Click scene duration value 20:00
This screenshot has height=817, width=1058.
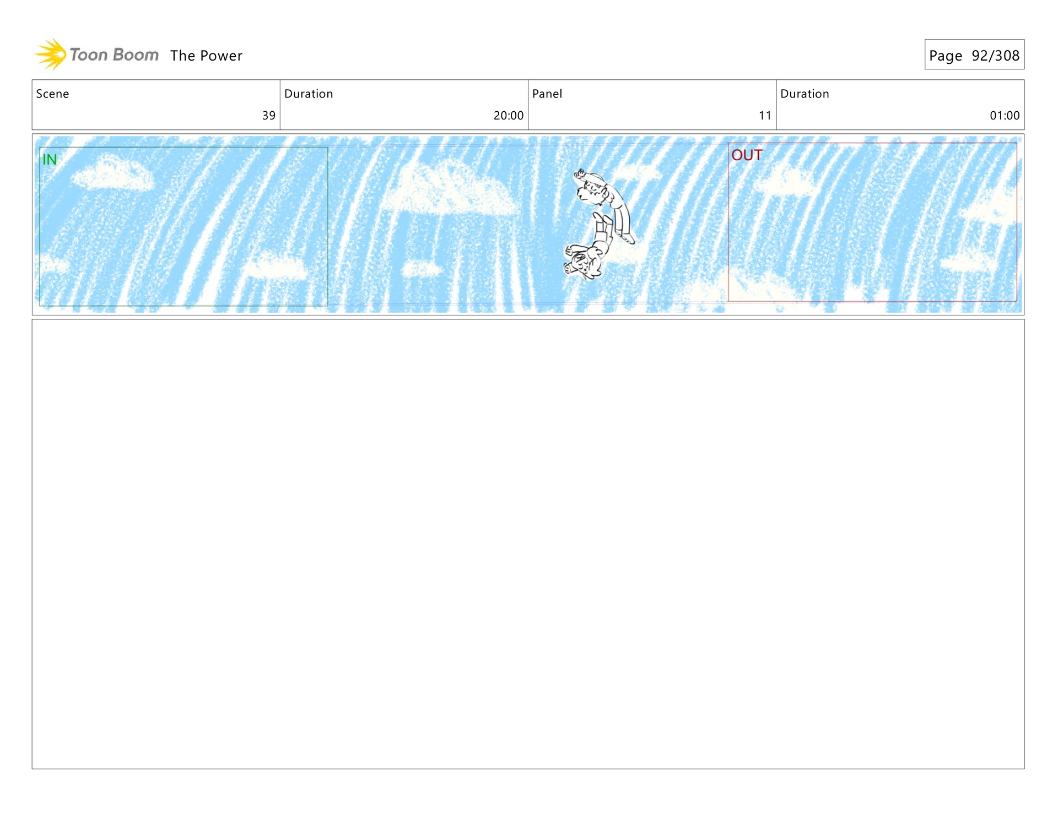coord(508,116)
